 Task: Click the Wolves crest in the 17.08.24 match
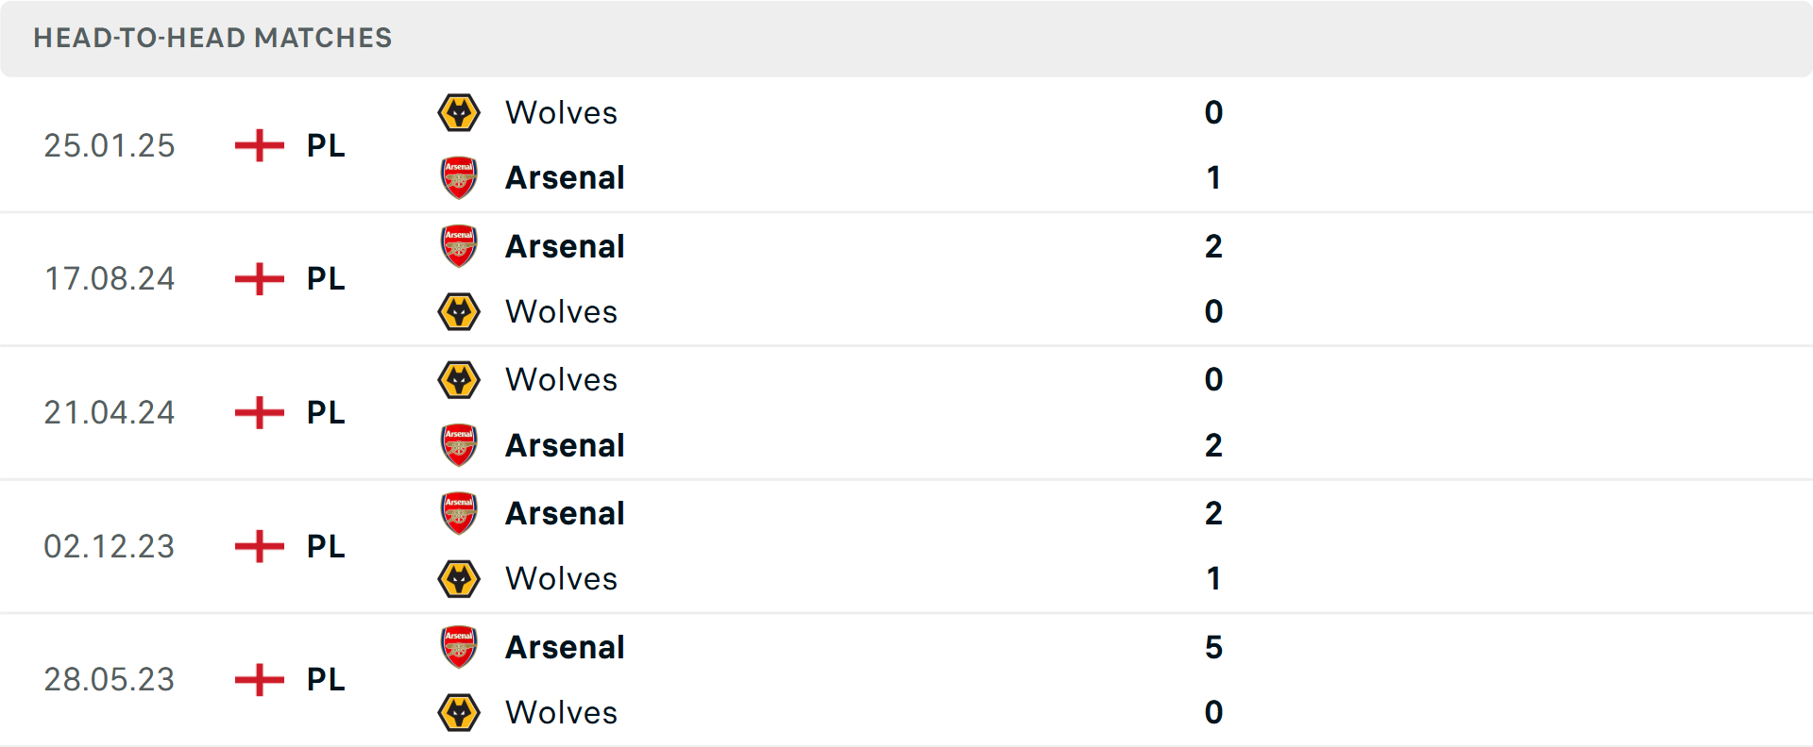pyautogui.click(x=459, y=311)
